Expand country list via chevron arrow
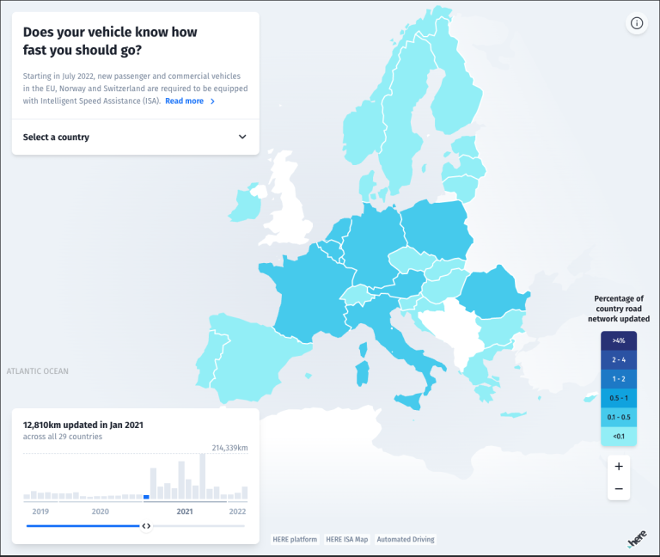 click(242, 137)
